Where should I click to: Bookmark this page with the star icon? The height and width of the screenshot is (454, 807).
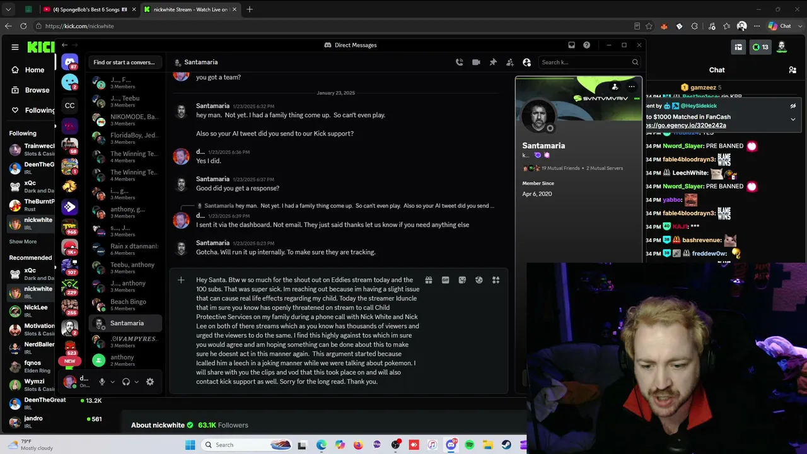[649, 26]
